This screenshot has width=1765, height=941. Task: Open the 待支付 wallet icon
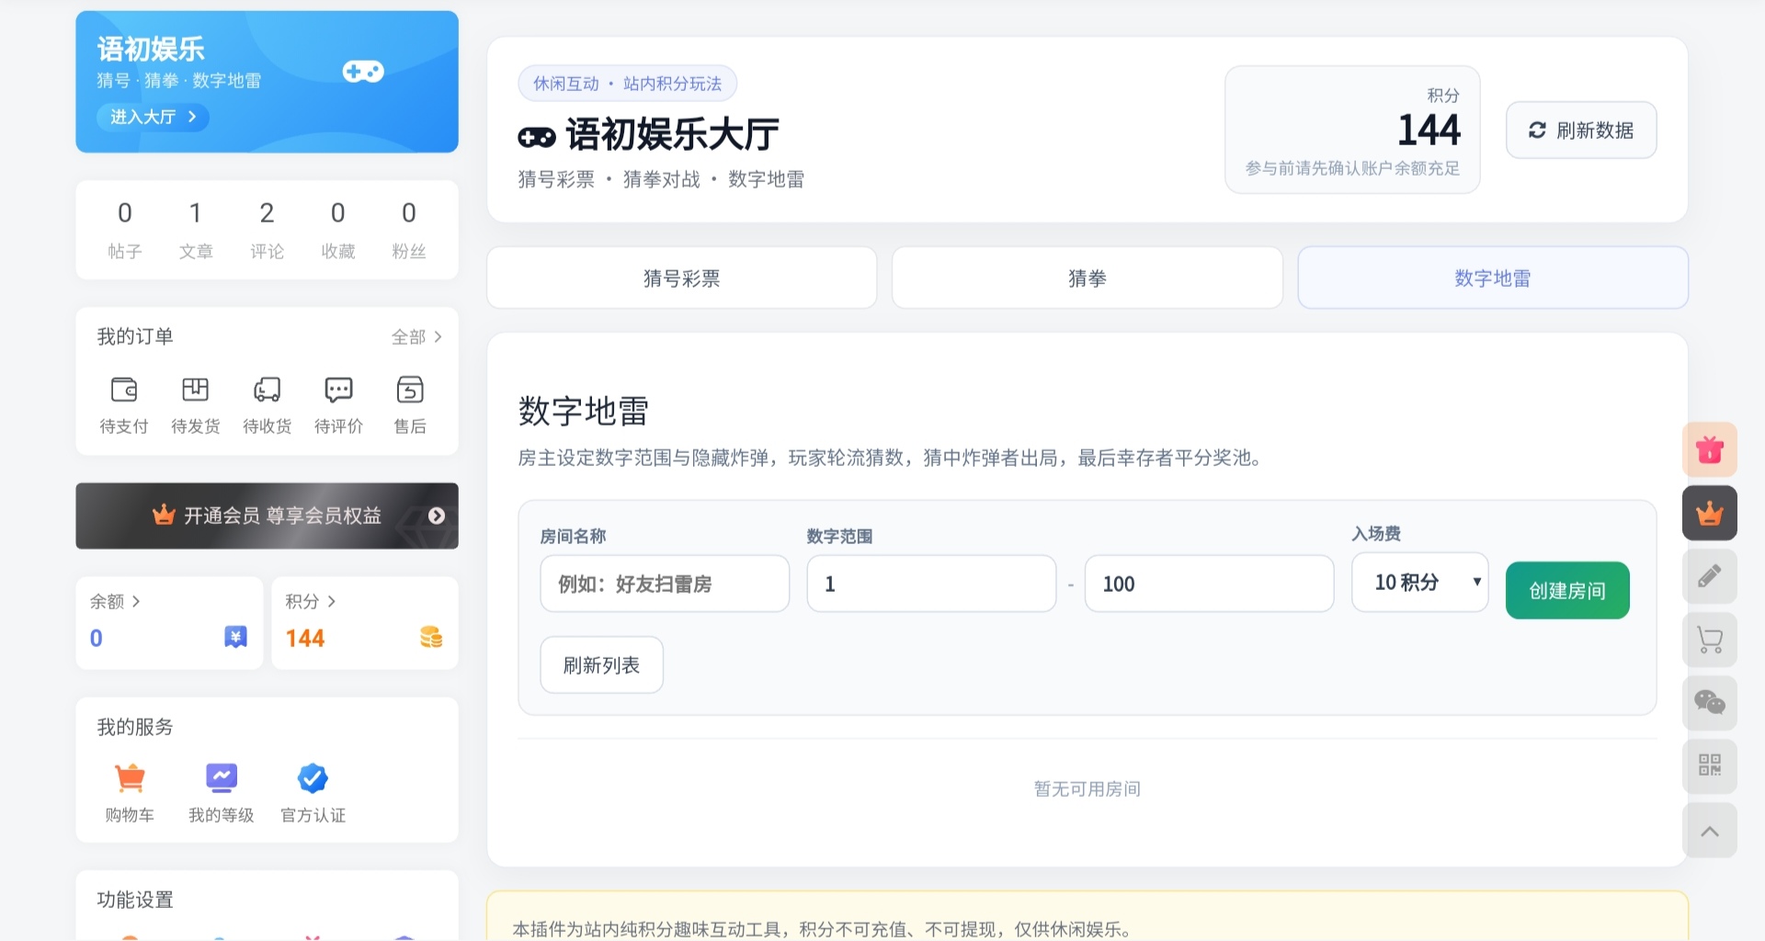(x=124, y=390)
